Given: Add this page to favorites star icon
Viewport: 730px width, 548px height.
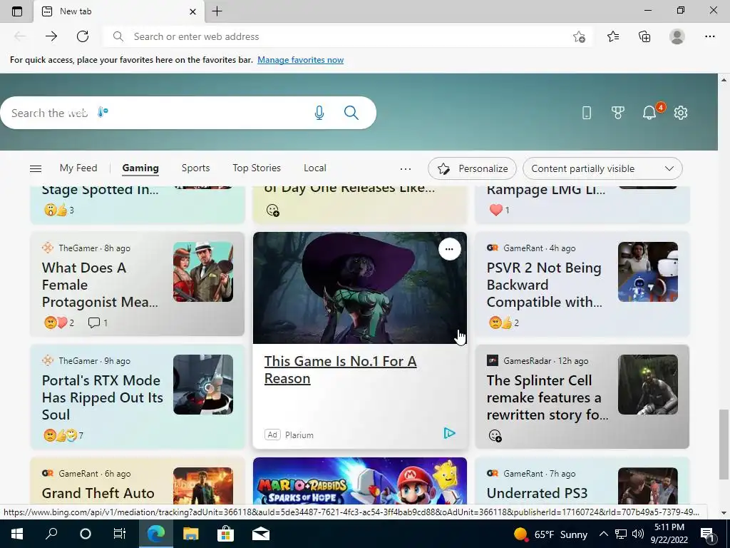Looking at the screenshot, I should click(579, 36).
